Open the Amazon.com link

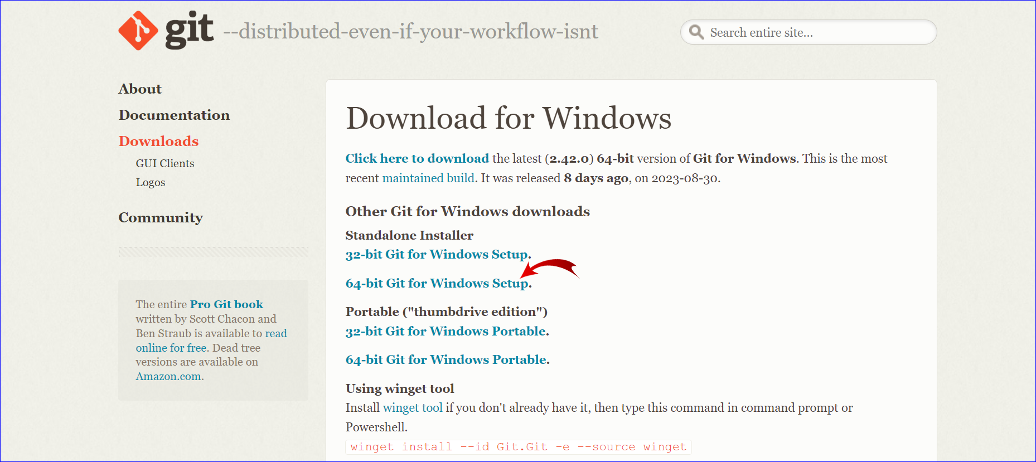168,376
